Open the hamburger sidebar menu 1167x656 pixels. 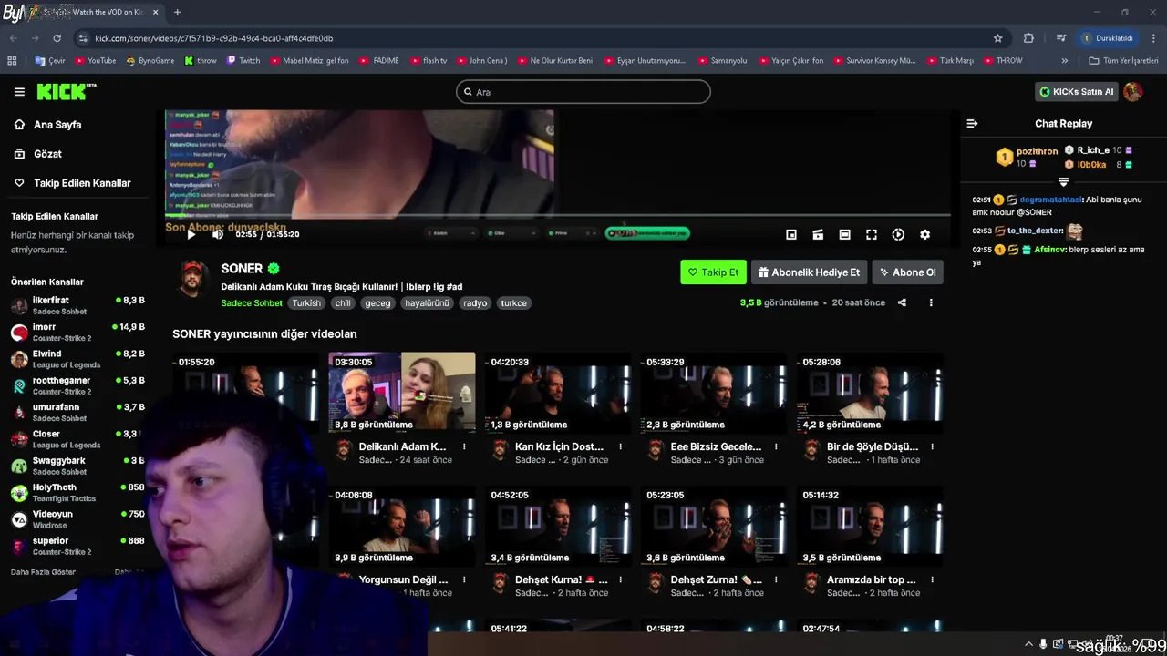click(x=19, y=92)
